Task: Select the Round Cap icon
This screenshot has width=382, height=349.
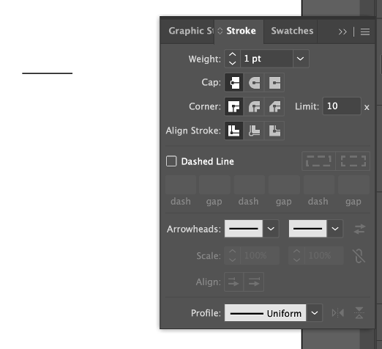Action: [x=254, y=83]
